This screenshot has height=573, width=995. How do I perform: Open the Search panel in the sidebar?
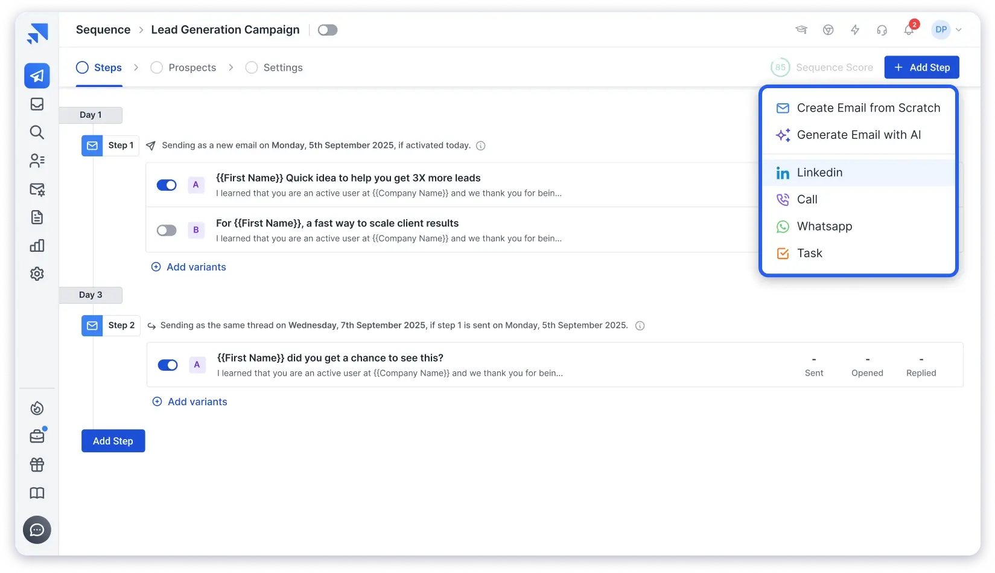[37, 132]
